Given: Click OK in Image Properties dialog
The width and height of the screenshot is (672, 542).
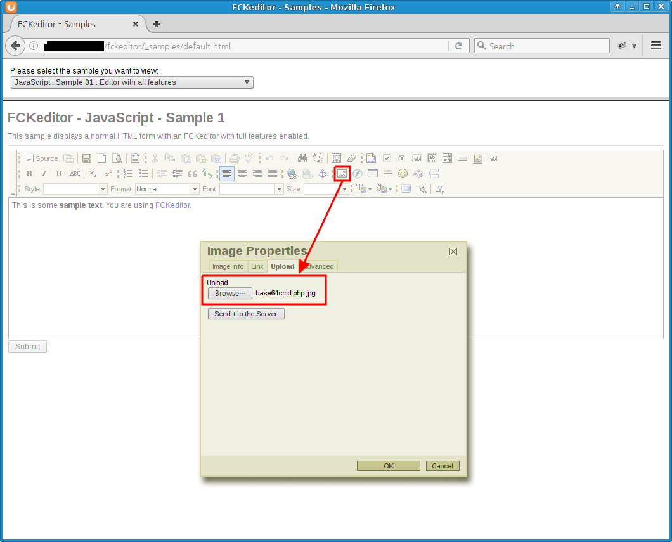Looking at the screenshot, I should (x=389, y=466).
